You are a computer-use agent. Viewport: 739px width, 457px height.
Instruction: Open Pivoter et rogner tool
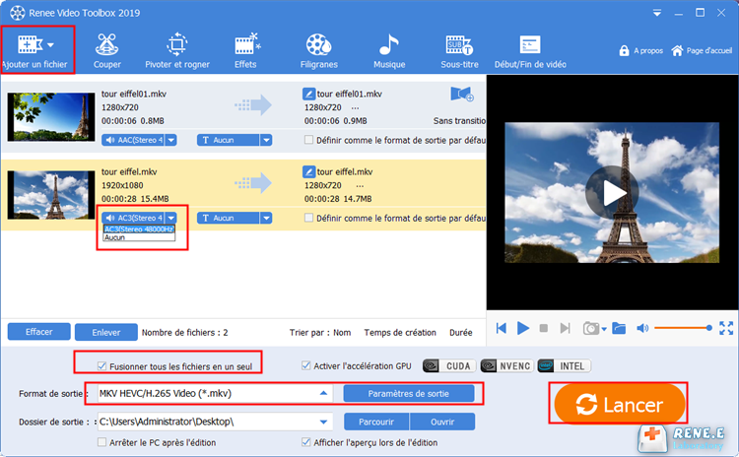pyautogui.click(x=177, y=51)
